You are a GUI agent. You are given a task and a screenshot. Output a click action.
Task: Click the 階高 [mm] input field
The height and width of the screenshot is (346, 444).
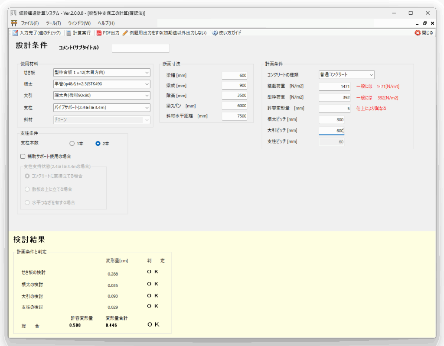tap(235, 96)
